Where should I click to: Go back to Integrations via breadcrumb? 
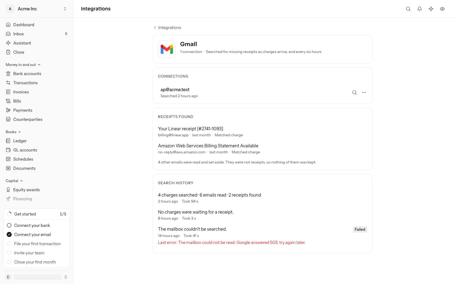[x=167, y=27]
